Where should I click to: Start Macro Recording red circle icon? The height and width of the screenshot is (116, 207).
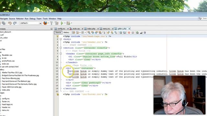[x=129, y=33]
